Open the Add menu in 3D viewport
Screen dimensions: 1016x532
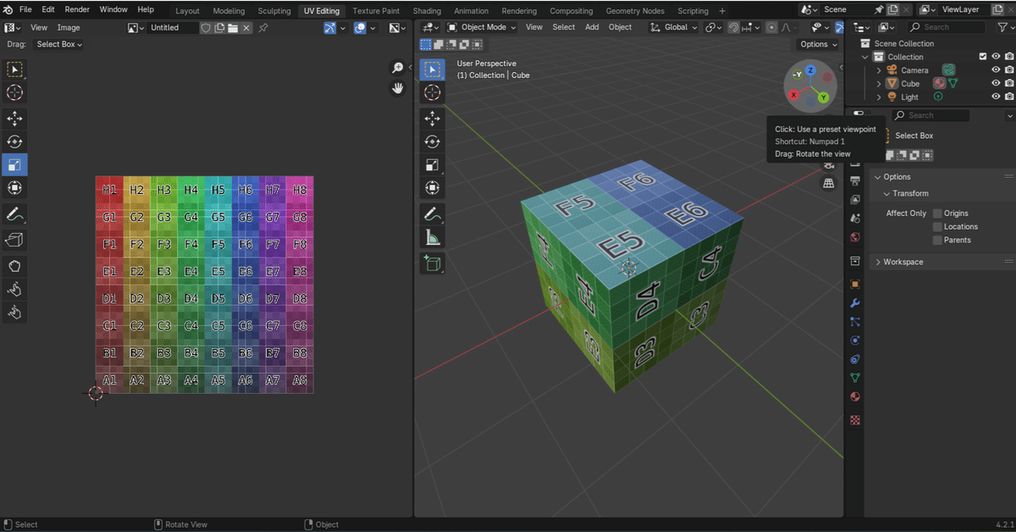point(592,27)
